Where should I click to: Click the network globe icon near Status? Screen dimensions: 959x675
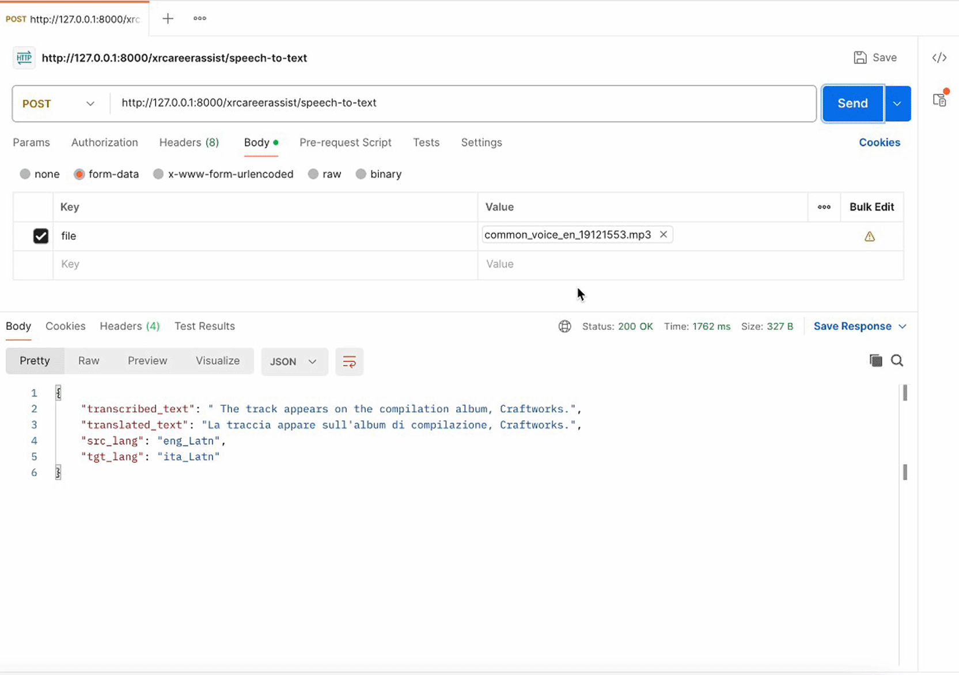(565, 326)
